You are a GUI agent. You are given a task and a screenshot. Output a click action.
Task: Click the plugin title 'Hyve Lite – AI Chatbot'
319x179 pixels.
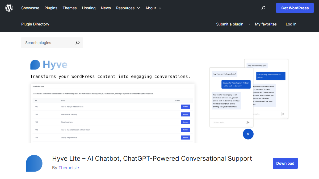(x=152, y=159)
